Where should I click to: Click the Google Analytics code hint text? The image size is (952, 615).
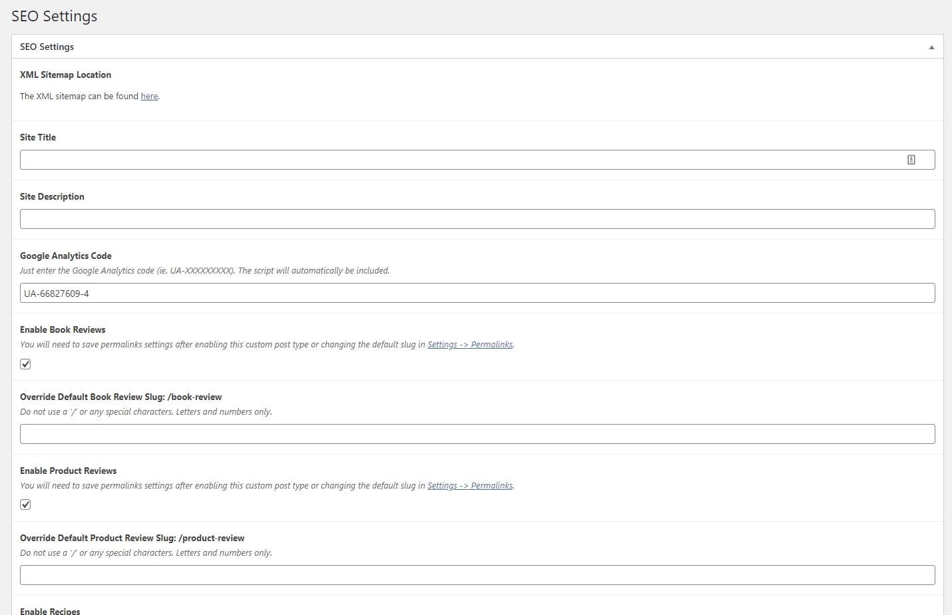(x=204, y=271)
